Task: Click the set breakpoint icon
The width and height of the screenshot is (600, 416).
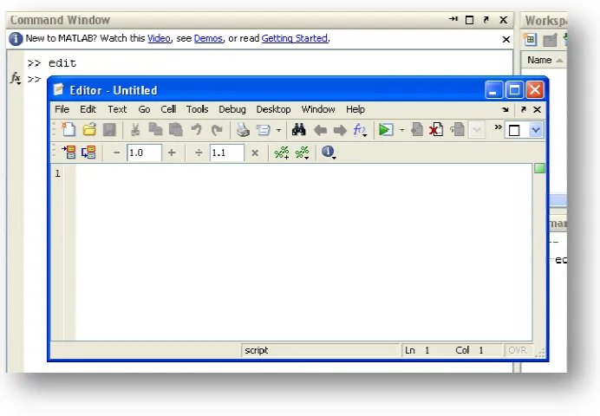Action: pos(417,130)
